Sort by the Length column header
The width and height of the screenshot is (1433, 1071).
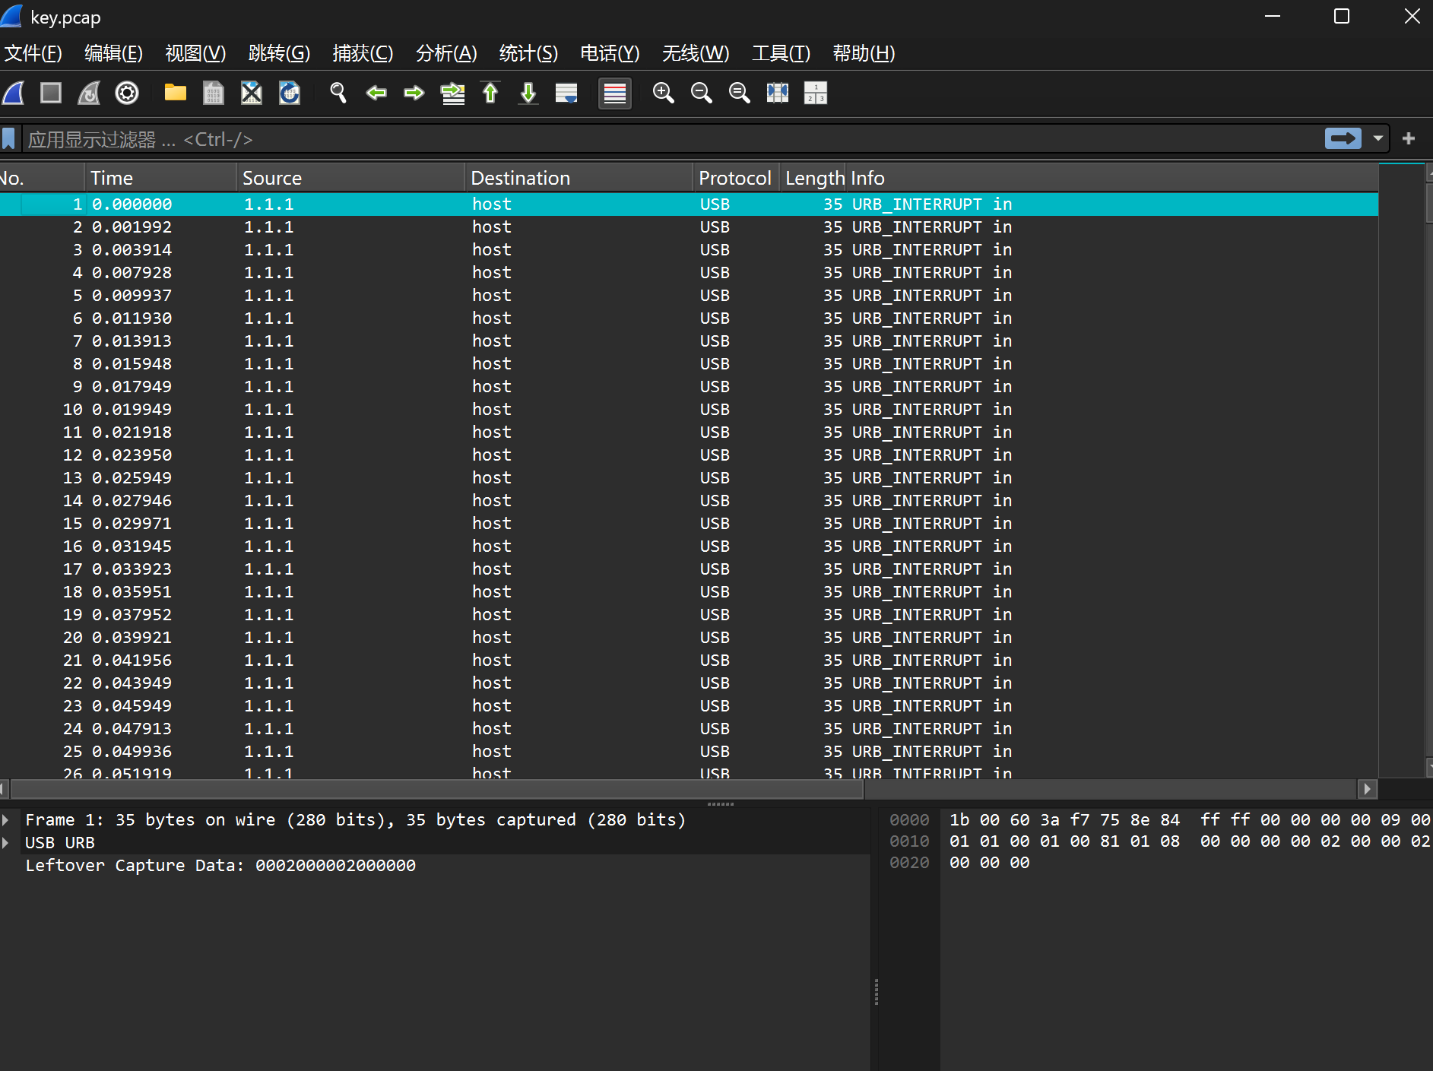(813, 178)
